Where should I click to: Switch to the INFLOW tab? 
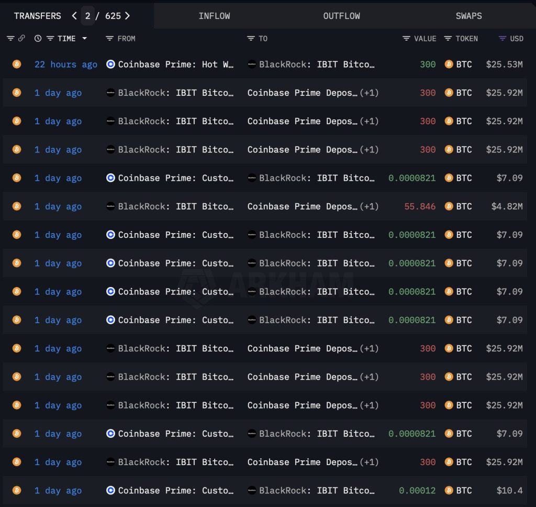[x=214, y=16]
